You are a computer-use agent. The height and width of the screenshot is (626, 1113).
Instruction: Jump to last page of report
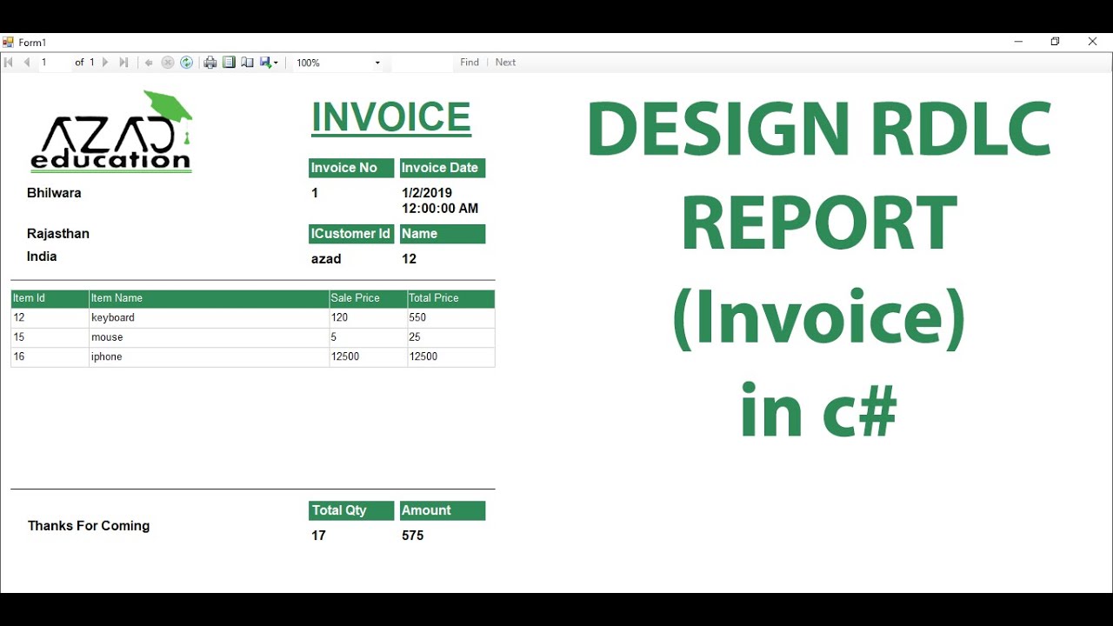123,63
